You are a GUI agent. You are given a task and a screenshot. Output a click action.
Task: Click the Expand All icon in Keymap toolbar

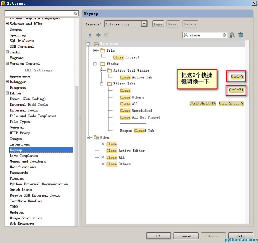click(x=90, y=35)
